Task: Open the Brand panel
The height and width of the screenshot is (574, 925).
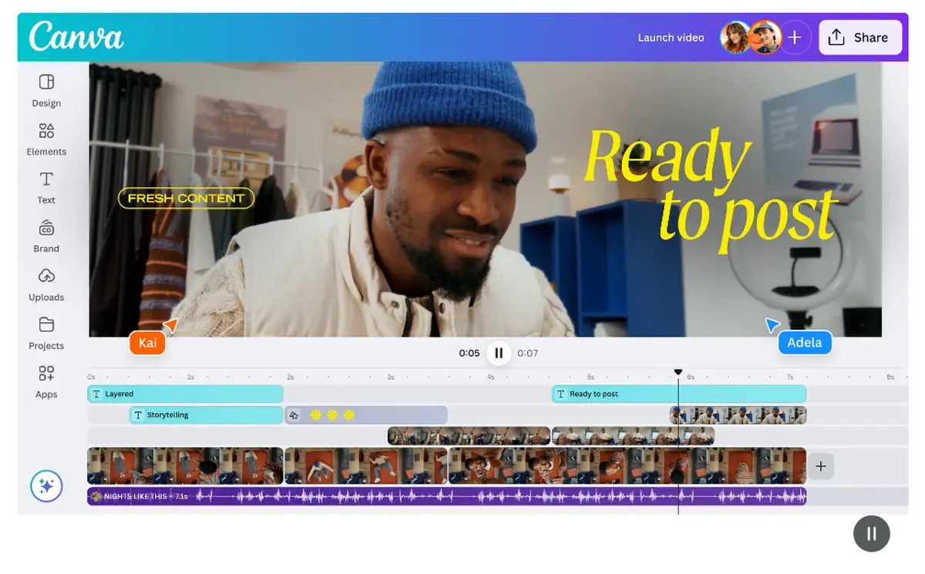Action: (x=45, y=236)
